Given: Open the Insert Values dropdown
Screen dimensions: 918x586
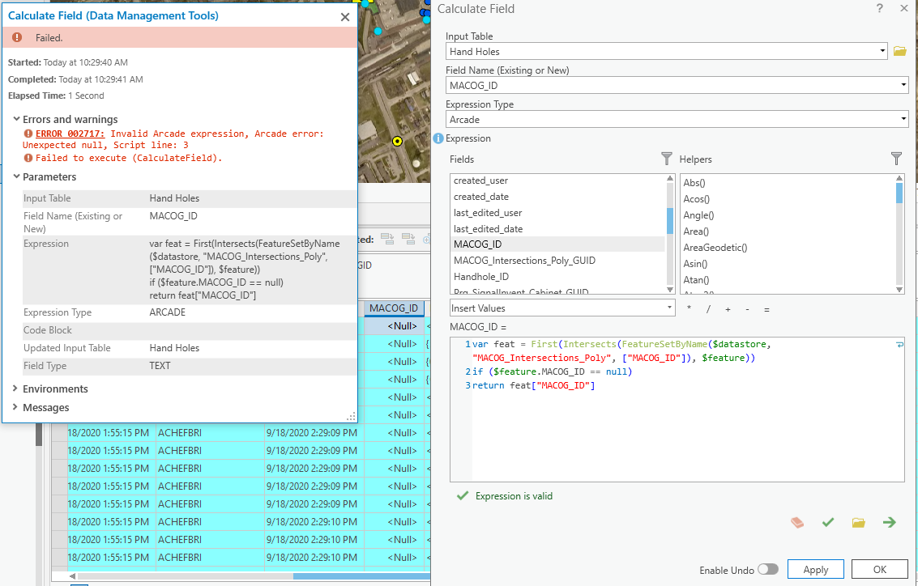Looking at the screenshot, I should (x=562, y=308).
